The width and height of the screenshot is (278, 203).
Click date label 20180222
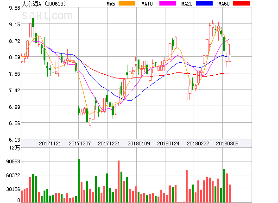click(198, 143)
